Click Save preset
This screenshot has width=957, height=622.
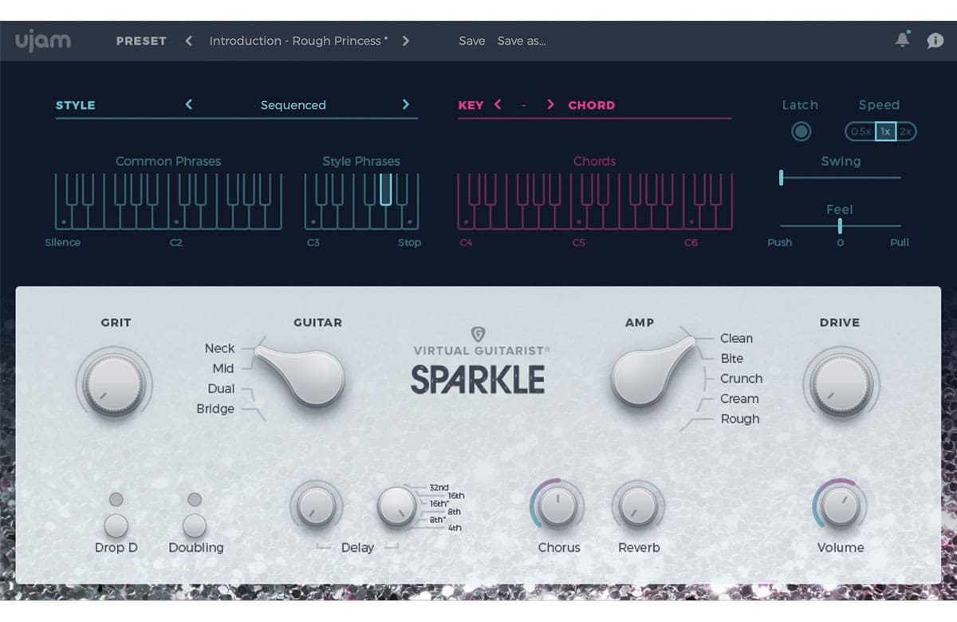pos(472,41)
